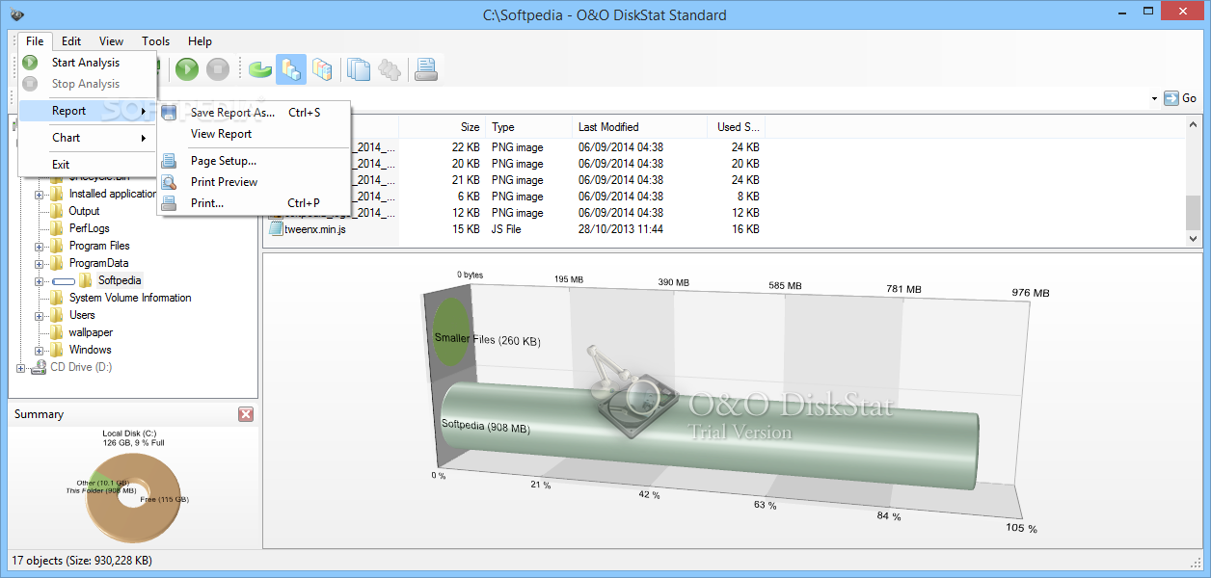Choose Page Setup... from submenu

click(x=254, y=161)
